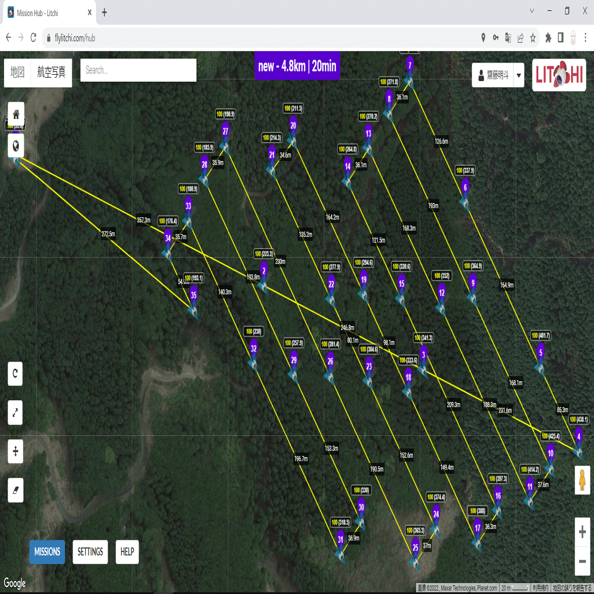Click the 357.3m distance label
The width and height of the screenshot is (594, 594).
[x=144, y=220]
